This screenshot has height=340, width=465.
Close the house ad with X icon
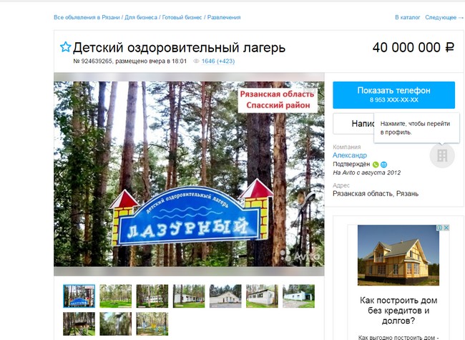(x=446, y=228)
